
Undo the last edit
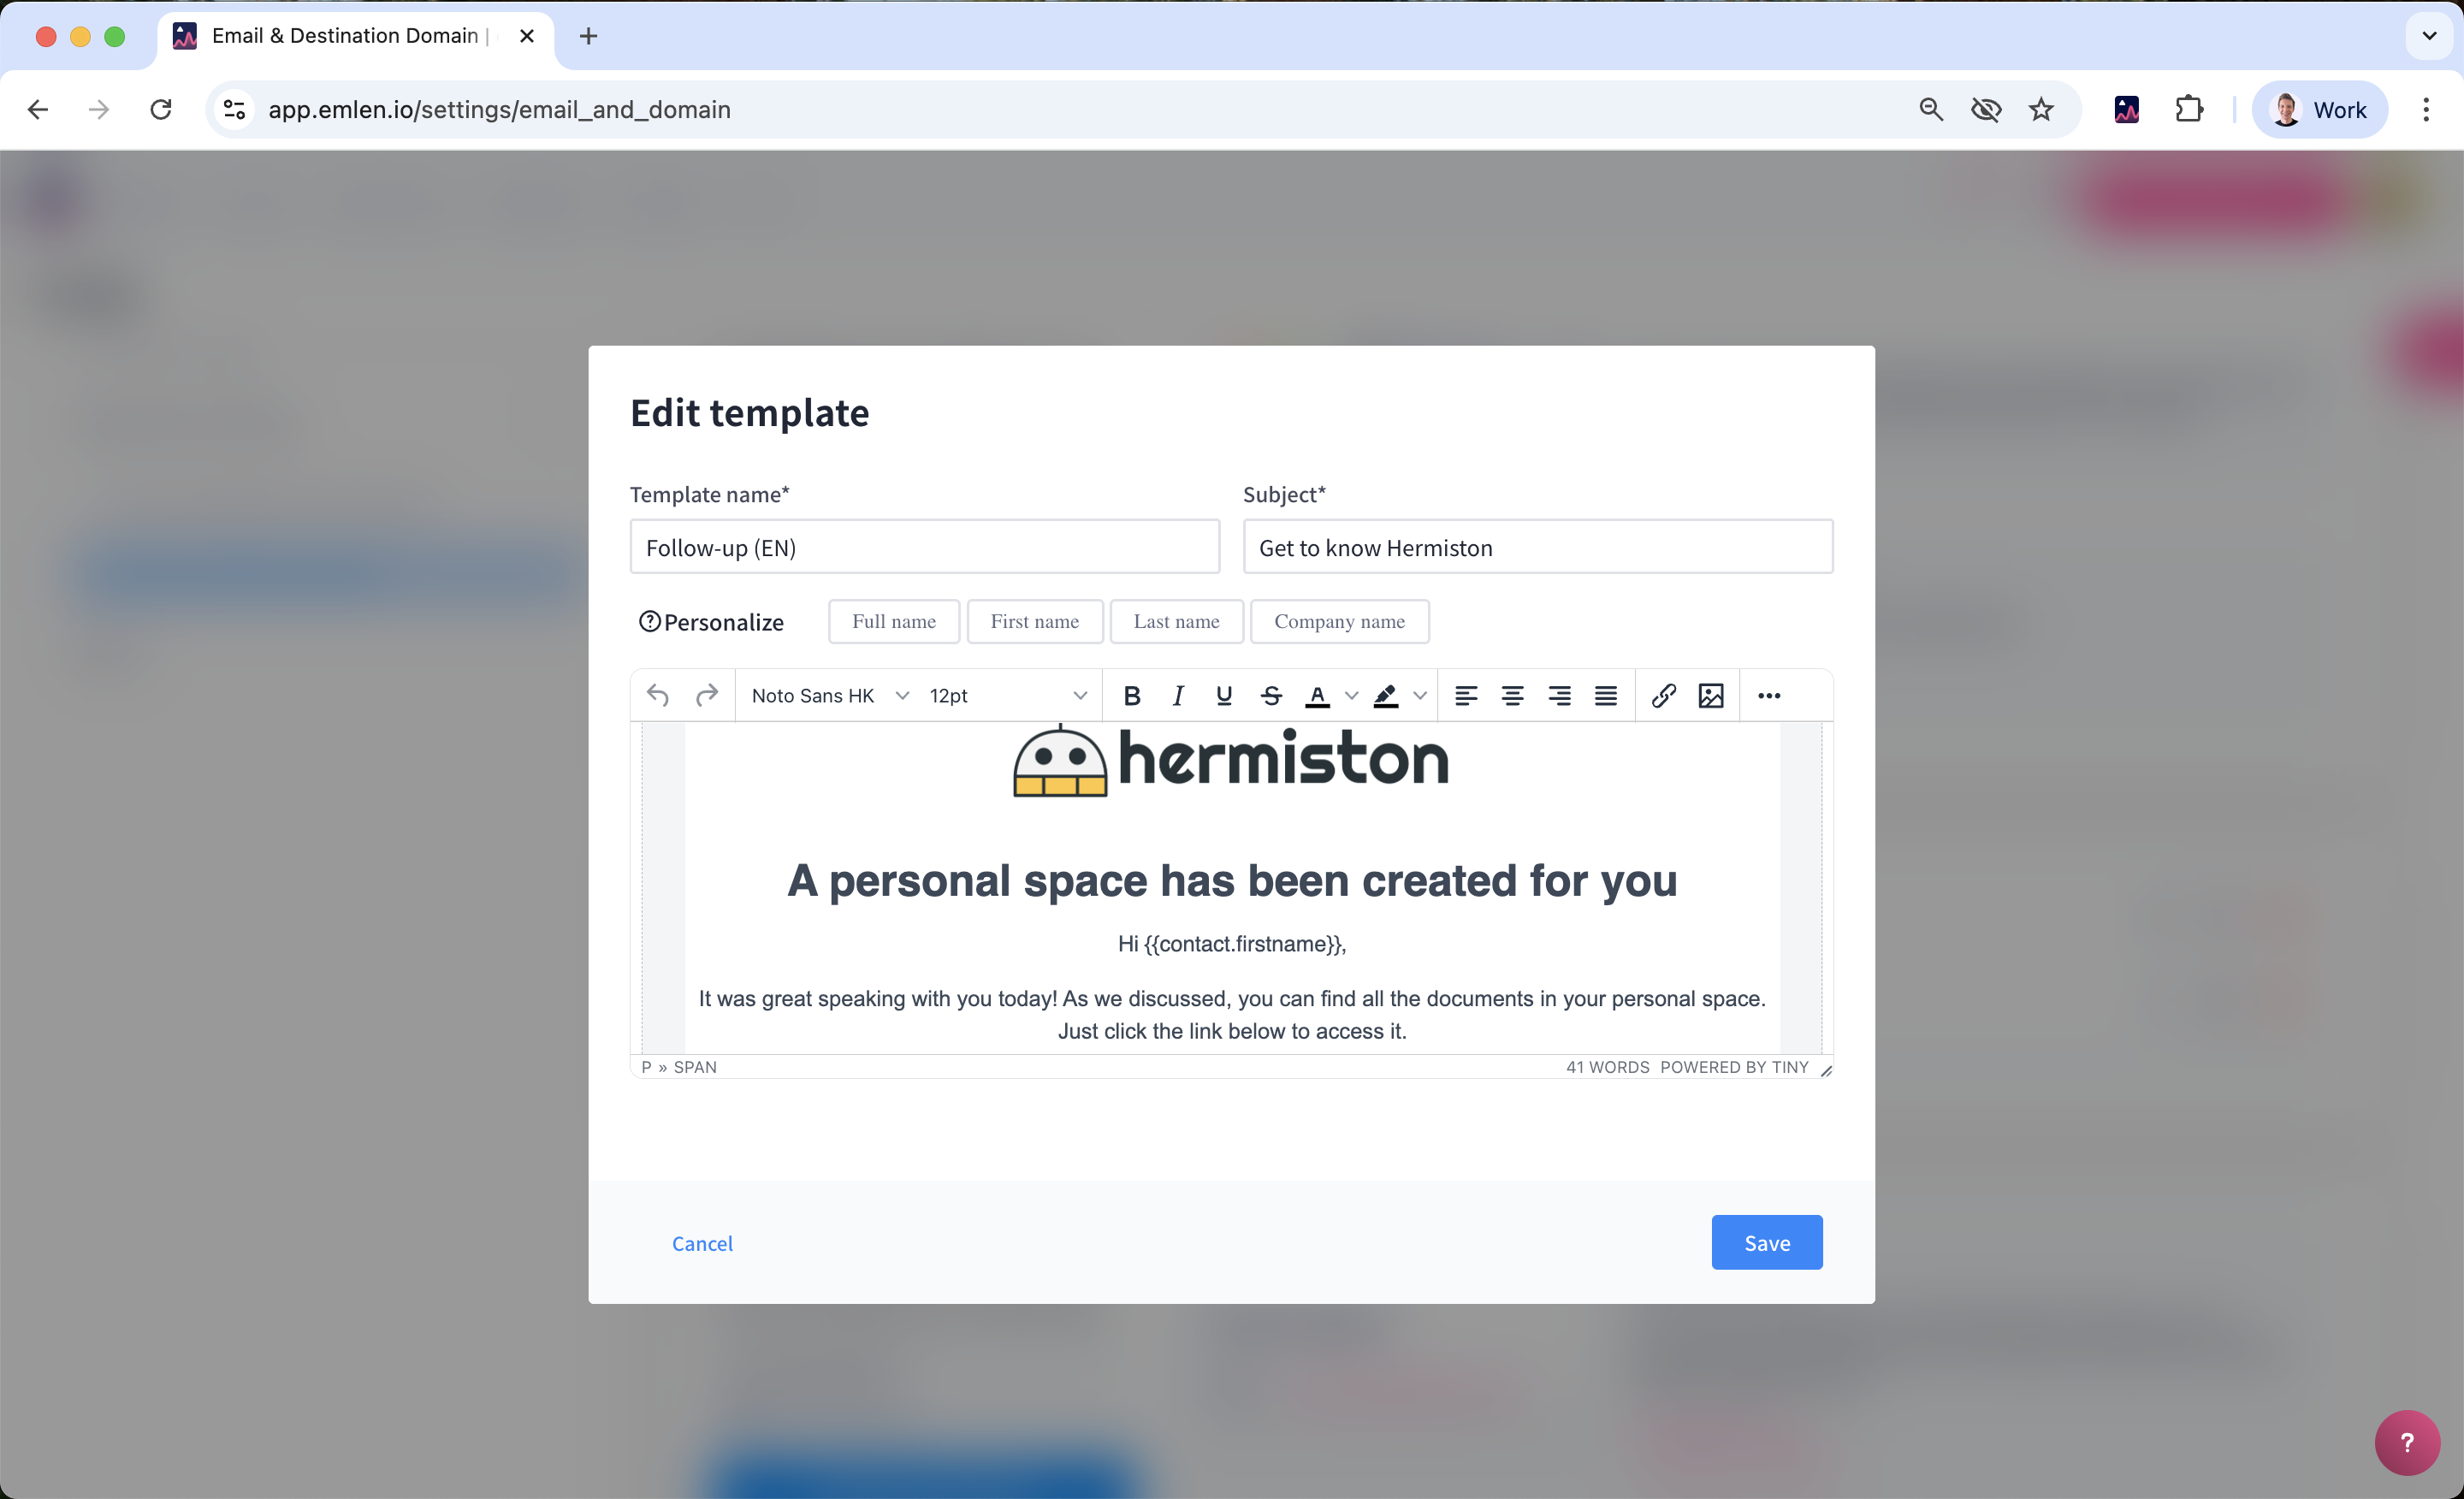tap(658, 696)
